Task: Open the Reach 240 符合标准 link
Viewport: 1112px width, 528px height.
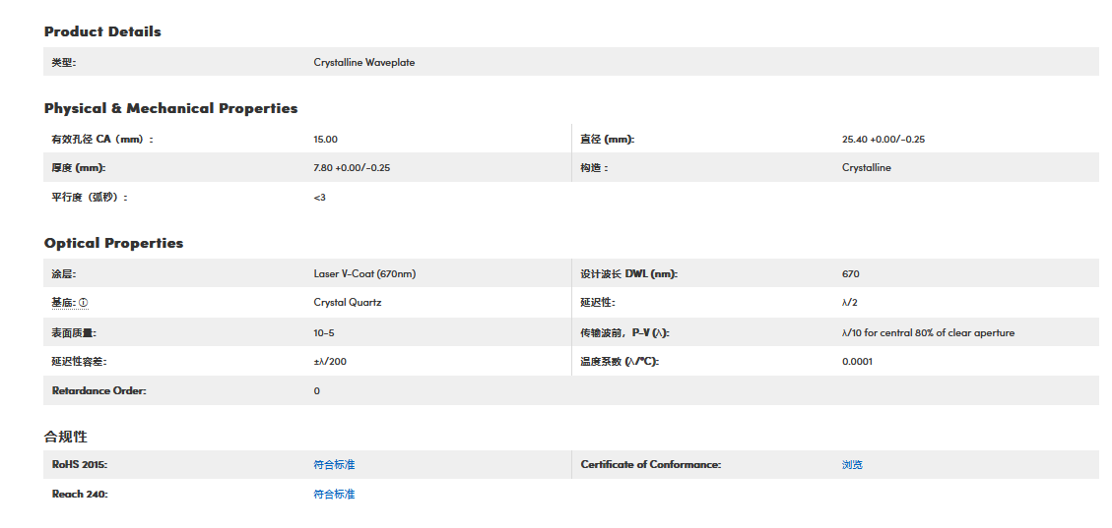Action: (334, 494)
